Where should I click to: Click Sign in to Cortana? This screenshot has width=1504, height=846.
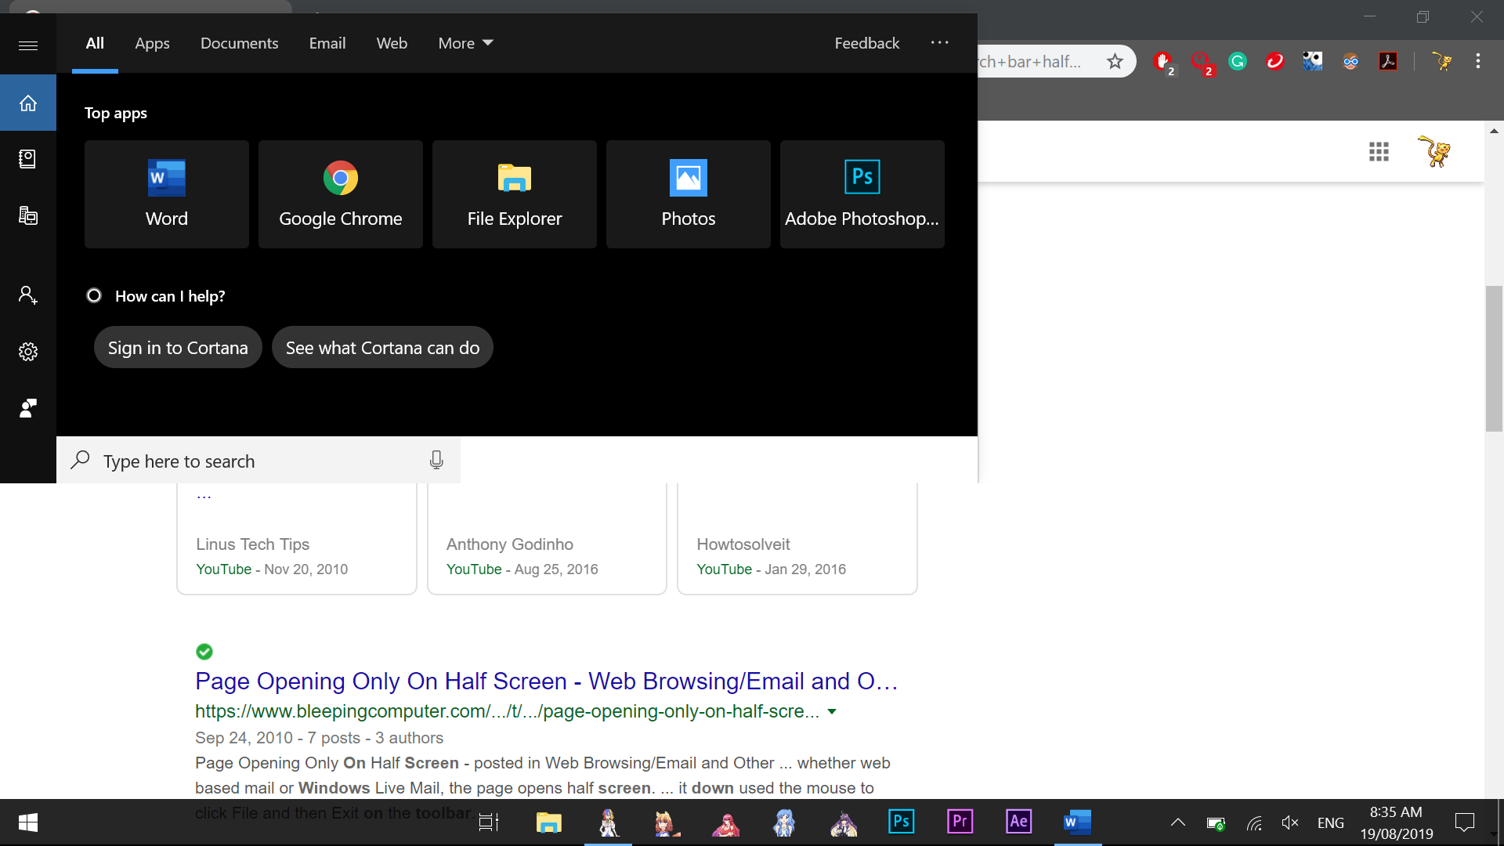[x=178, y=347]
